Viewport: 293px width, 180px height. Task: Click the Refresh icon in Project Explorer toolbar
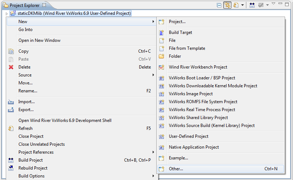tap(236, 5)
